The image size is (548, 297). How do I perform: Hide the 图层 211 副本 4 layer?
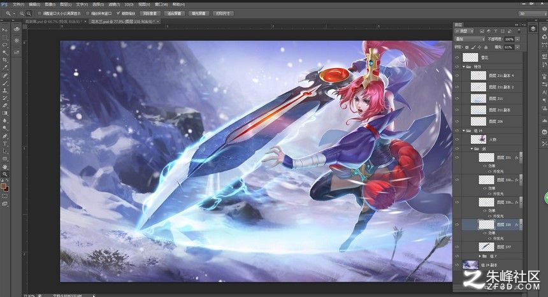[457, 75]
